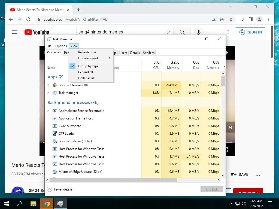Show hidden system tray icons chevron
The height and width of the screenshot is (209, 279).
(231, 204)
